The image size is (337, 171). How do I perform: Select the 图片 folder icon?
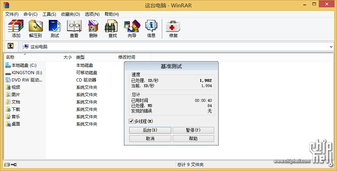coord(8,94)
